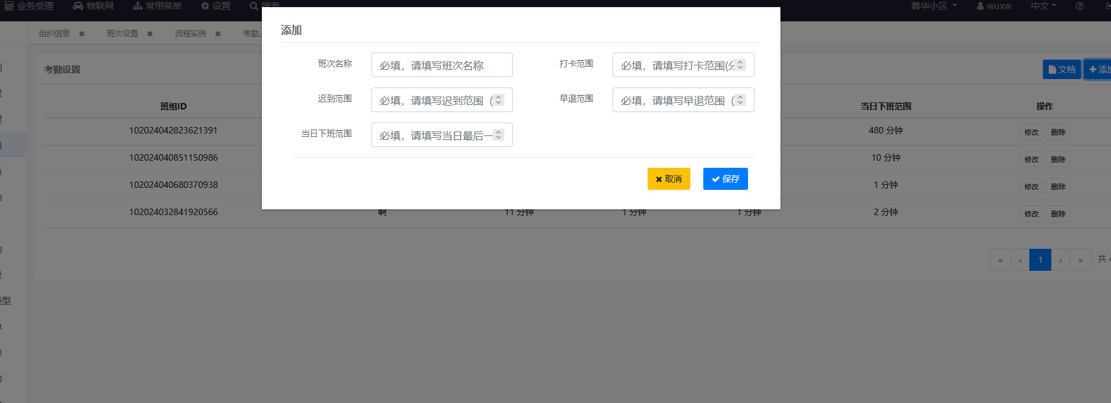Click the 早退范围 input field

point(683,100)
